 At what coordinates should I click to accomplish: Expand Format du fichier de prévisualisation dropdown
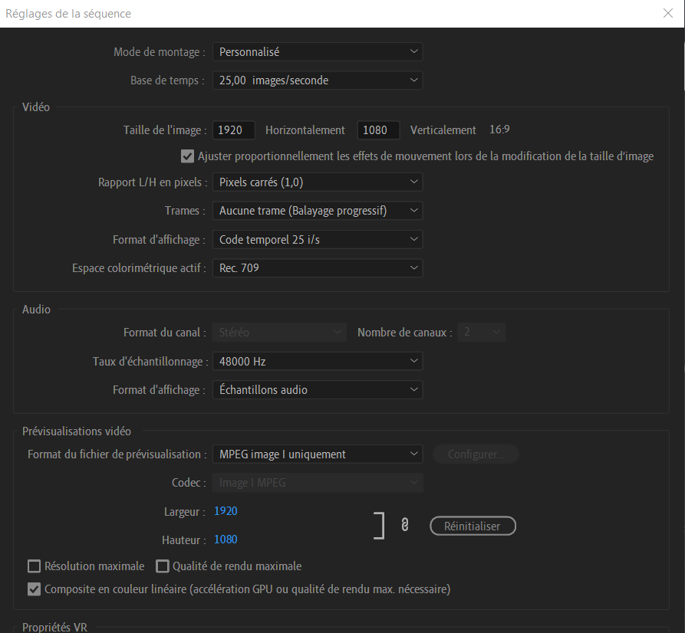[x=317, y=454]
